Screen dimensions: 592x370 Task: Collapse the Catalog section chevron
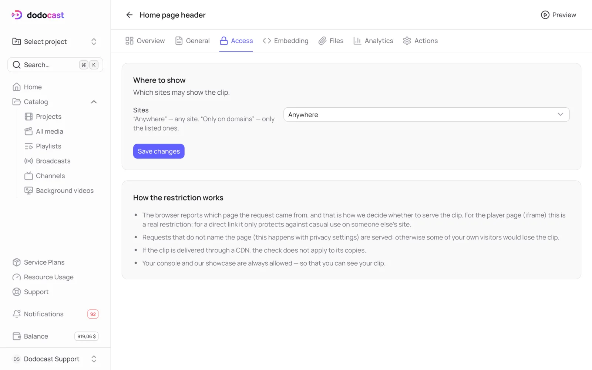pos(94,102)
